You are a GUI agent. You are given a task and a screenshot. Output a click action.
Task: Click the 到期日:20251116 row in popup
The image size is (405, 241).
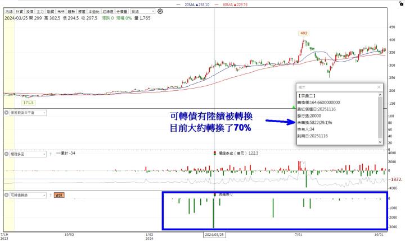click(313, 136)
